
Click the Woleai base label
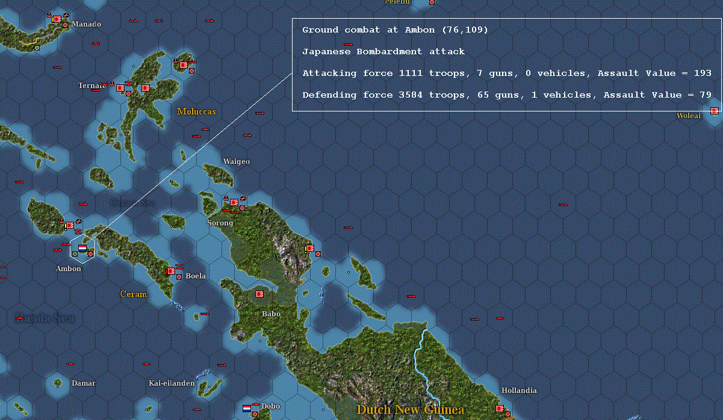click(x=689, y=116)
